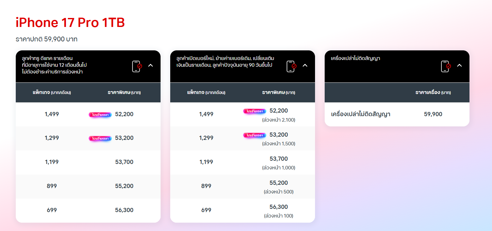Click the promo badge beside 53,200 in the True dtac monthly card
492x231 pixels.
(100, 138)
